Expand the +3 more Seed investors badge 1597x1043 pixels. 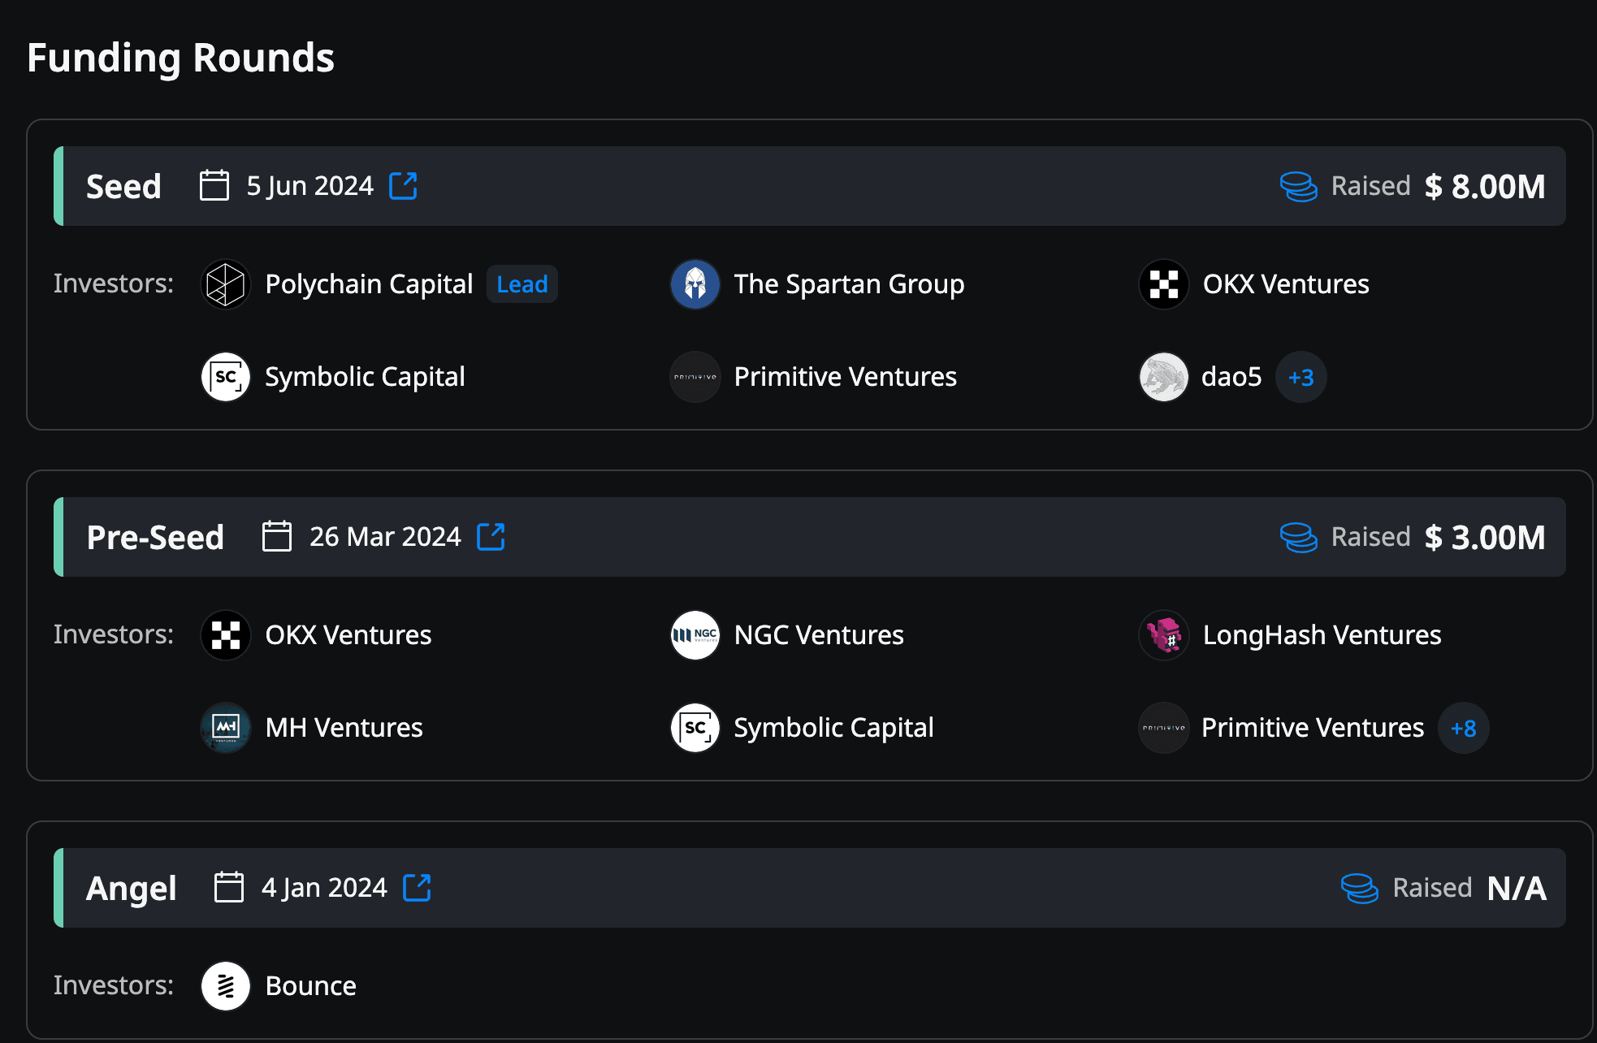pos(1301,377)
